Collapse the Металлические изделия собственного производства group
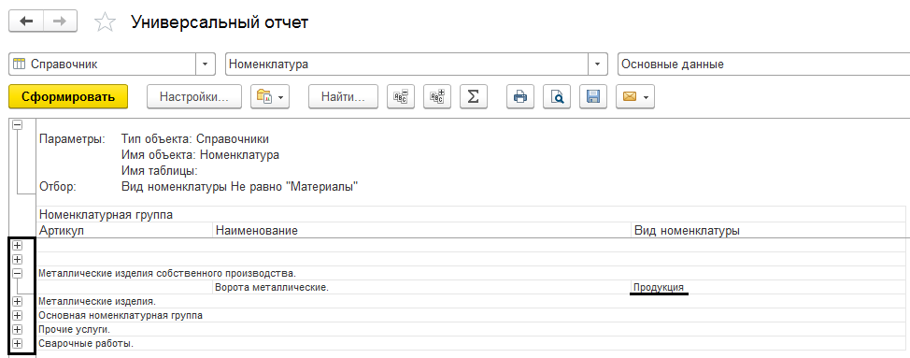The width and height of the screenshot is (910, 358). click(x=18, y=273)
